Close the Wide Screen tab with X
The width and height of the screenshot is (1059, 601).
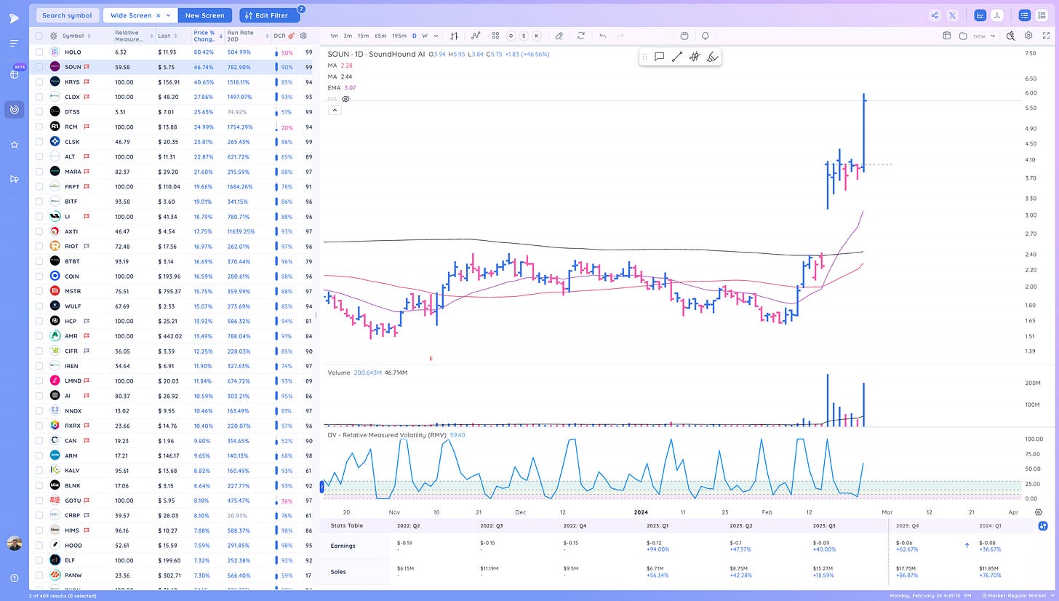pos(159,15)
